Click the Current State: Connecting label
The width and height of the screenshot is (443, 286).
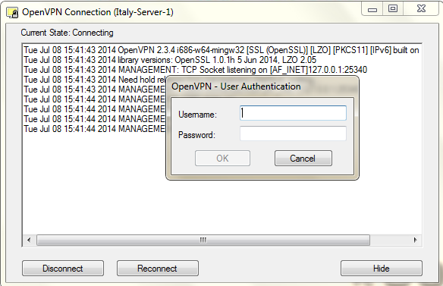[x=68, y=33]
